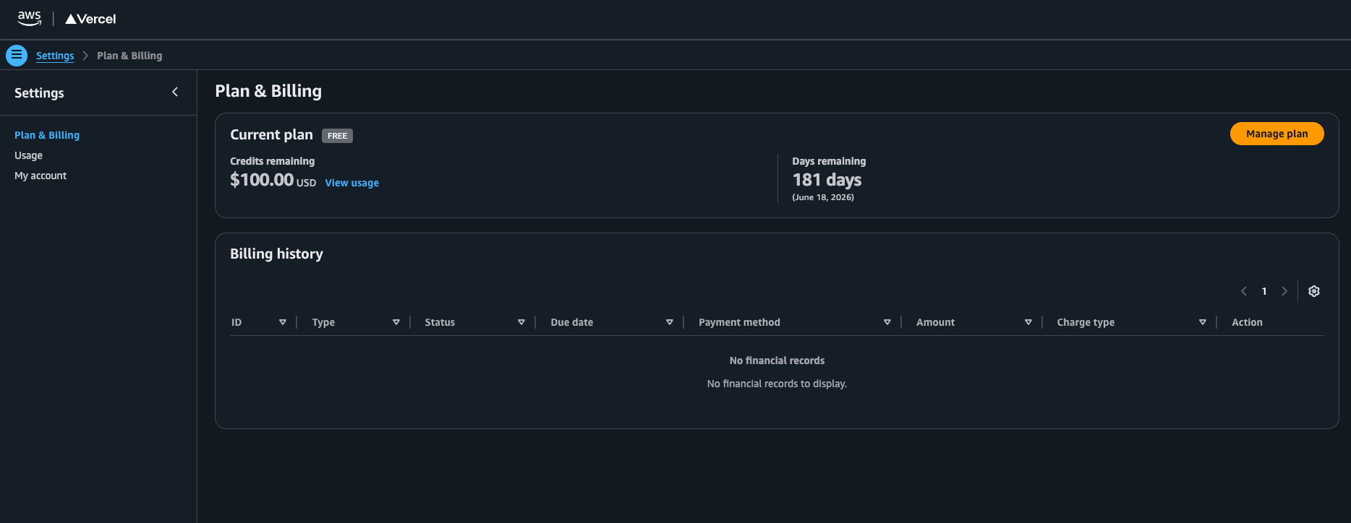1351x523 pixels.
Task: Open My account in the sidebar
Action: coord(41,176)
